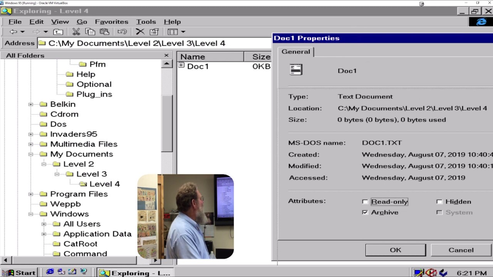
Task: Sort files by Size column
Action: point(258,57)
